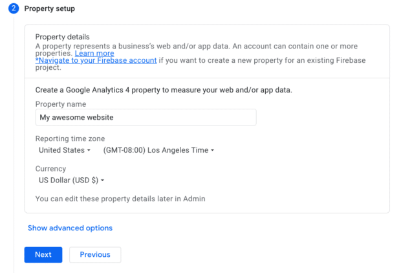Click the "existing Firebase project" description text
401x273 pixels.
click(x=259, y=61)
